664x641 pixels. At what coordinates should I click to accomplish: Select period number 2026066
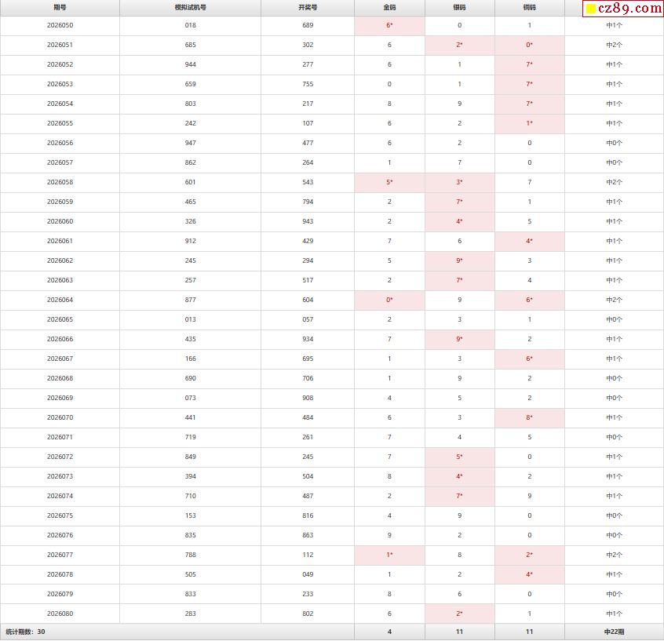60,339
